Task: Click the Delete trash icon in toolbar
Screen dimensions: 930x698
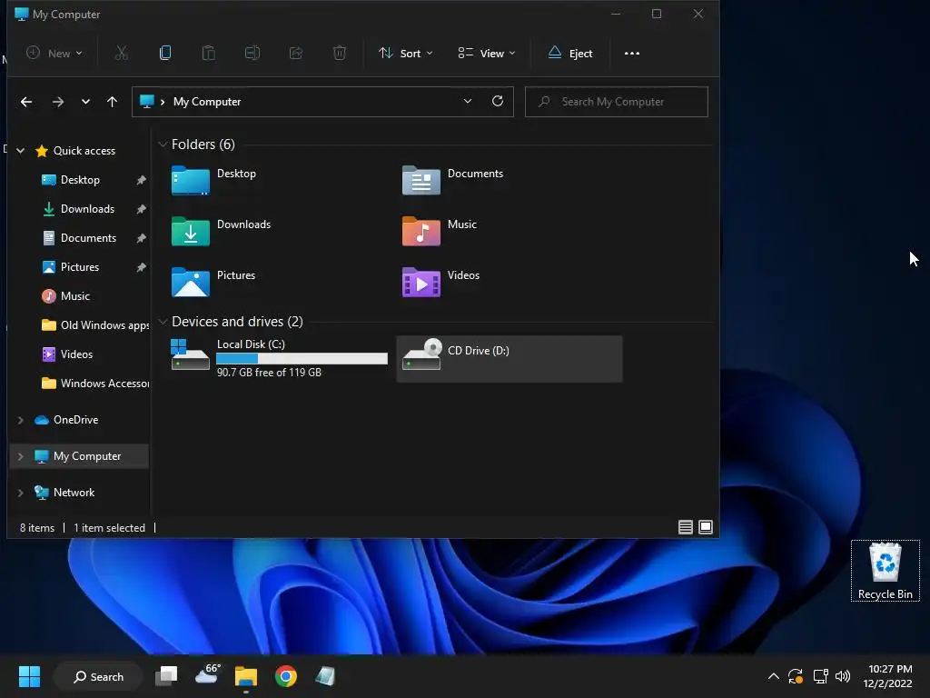Action: tap(340, 53)
